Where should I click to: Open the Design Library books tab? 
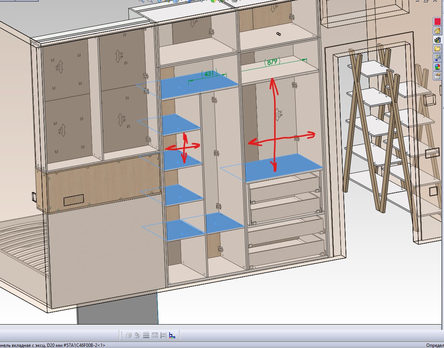pos(437,40)
